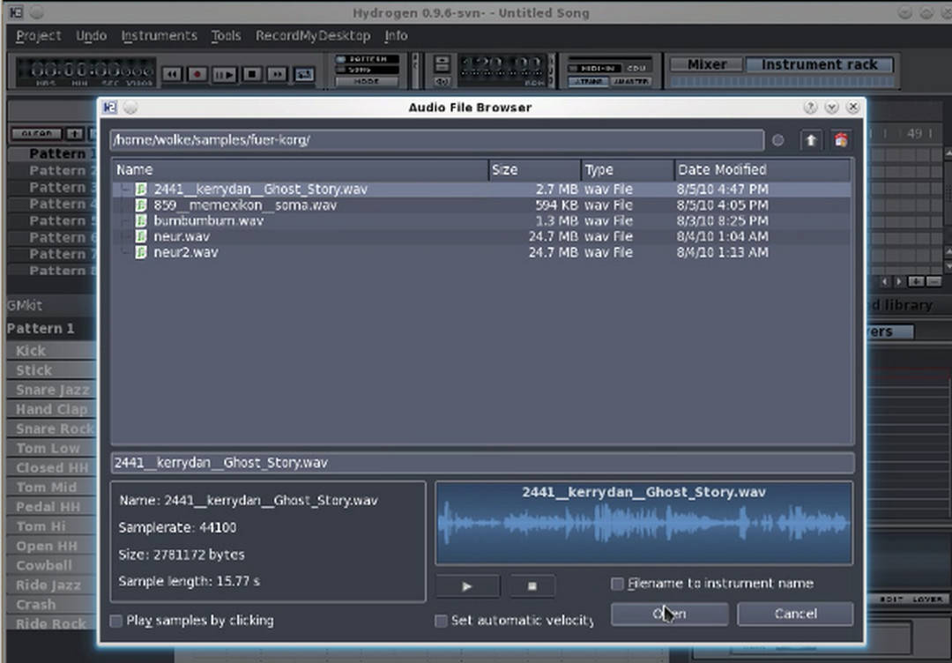Click the song editor horizontal scroll left arrow
This screenshot has height=663, width=952.
click(885, 281)
